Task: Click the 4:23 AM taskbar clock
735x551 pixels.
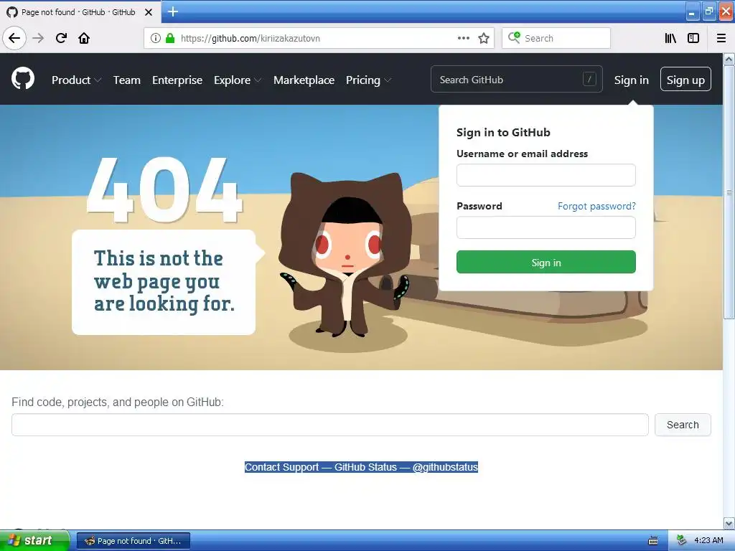Action: pyautogui.click(x=708, y=540)
